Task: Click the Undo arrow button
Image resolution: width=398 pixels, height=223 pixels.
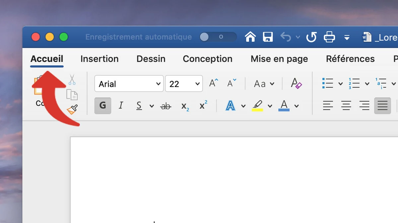Action: [x=286, y=37]
